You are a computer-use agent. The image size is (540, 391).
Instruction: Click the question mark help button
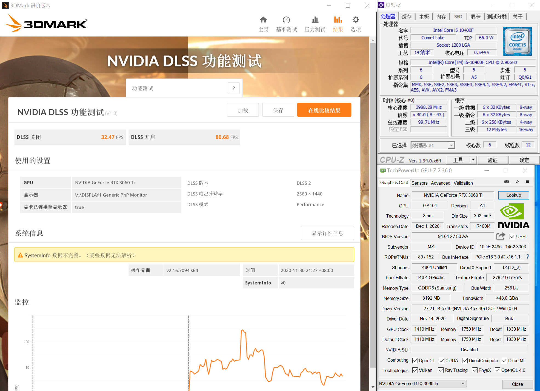click(234, 88)
